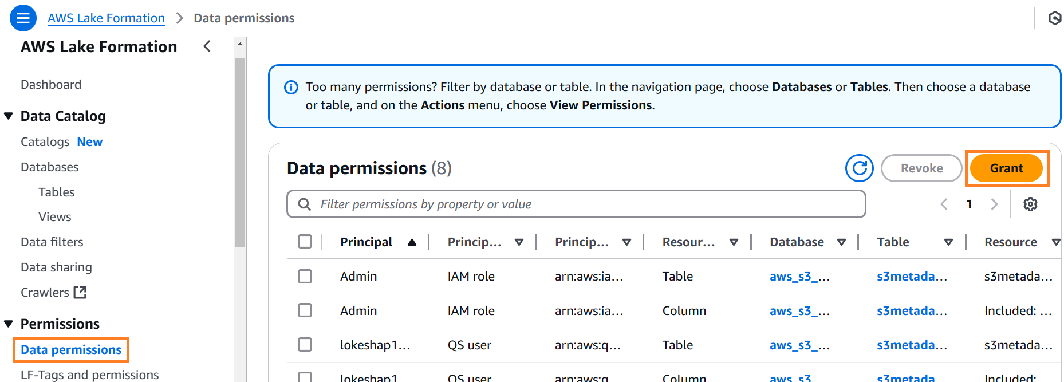1064x382 pixels.
Task: Sort by Resource type column arrow
Action: point(734,242)
